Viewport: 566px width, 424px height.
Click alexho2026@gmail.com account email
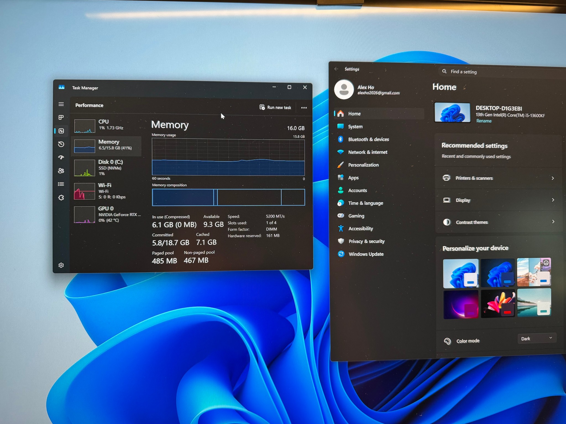coord(378,93)
